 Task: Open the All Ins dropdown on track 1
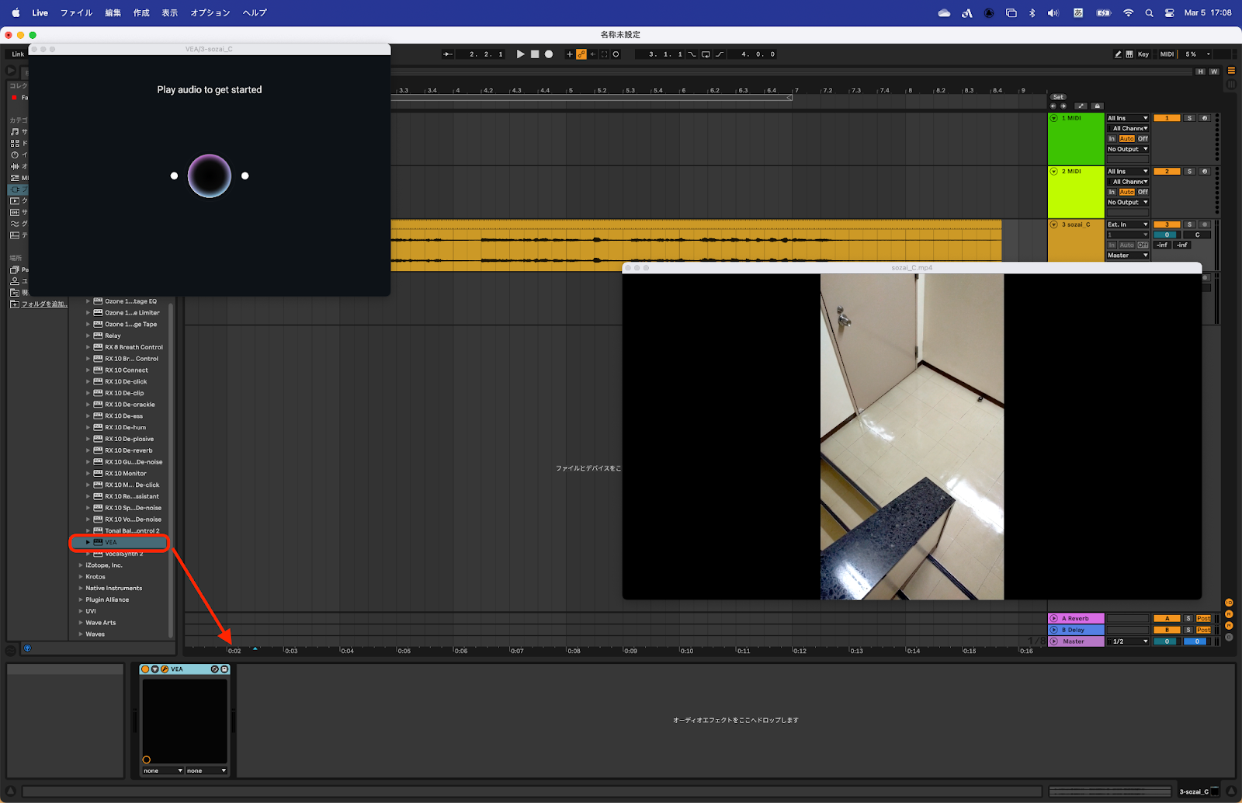pos(1127,118)
